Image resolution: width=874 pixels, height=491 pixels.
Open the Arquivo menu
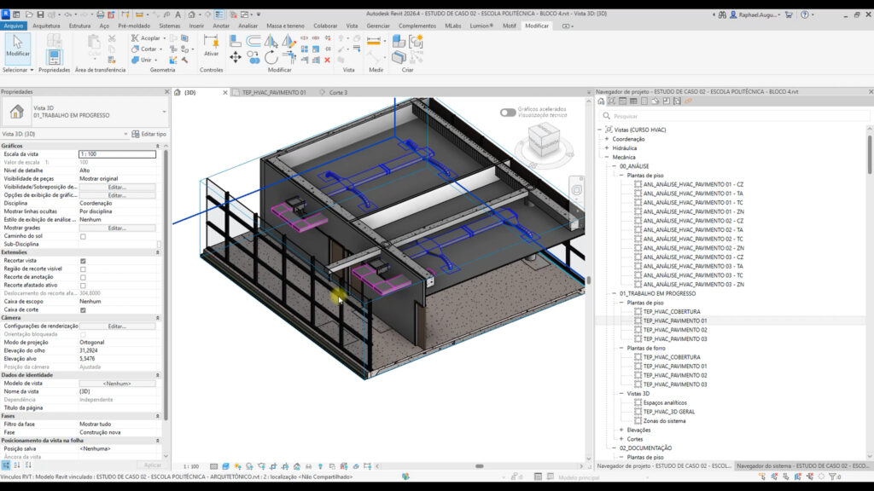pyautogui.click(x=14, y=26)
